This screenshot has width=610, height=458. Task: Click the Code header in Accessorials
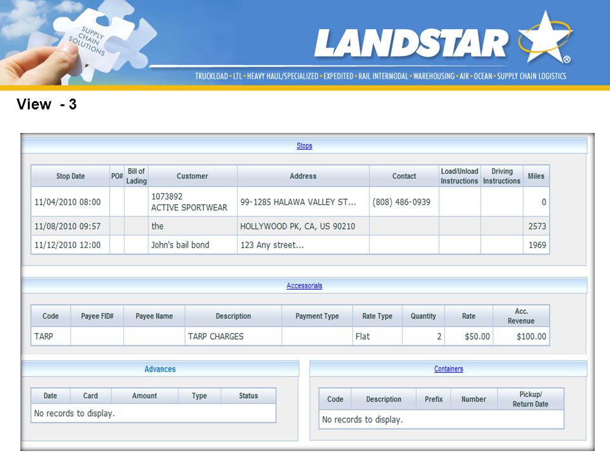[x=51, y=316]
